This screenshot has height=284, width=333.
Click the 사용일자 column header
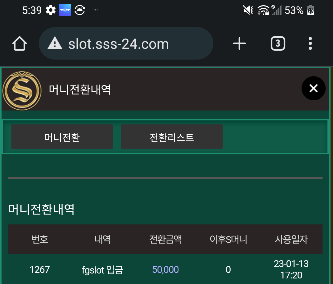tap(291, 239)
